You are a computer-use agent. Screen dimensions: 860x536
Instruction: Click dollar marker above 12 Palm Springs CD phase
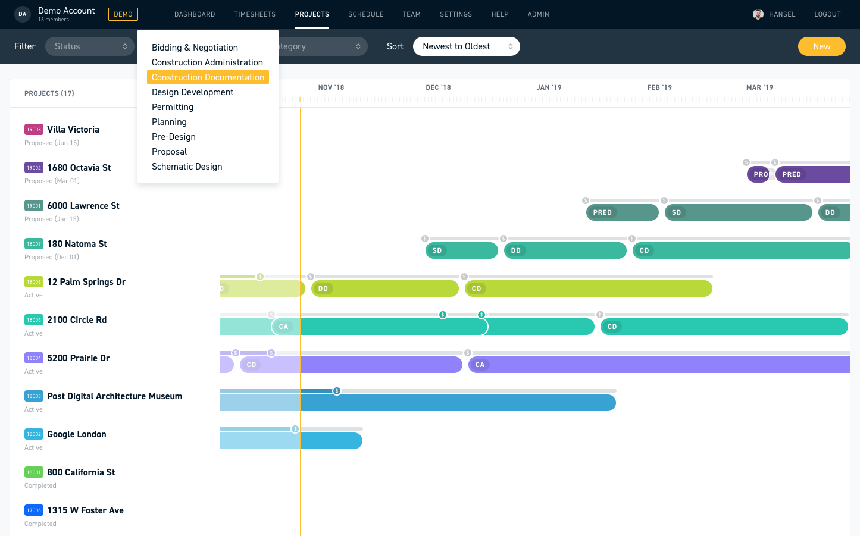click(x=464, y=277)
